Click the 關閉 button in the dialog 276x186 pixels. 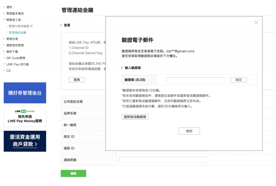[189, 131]
